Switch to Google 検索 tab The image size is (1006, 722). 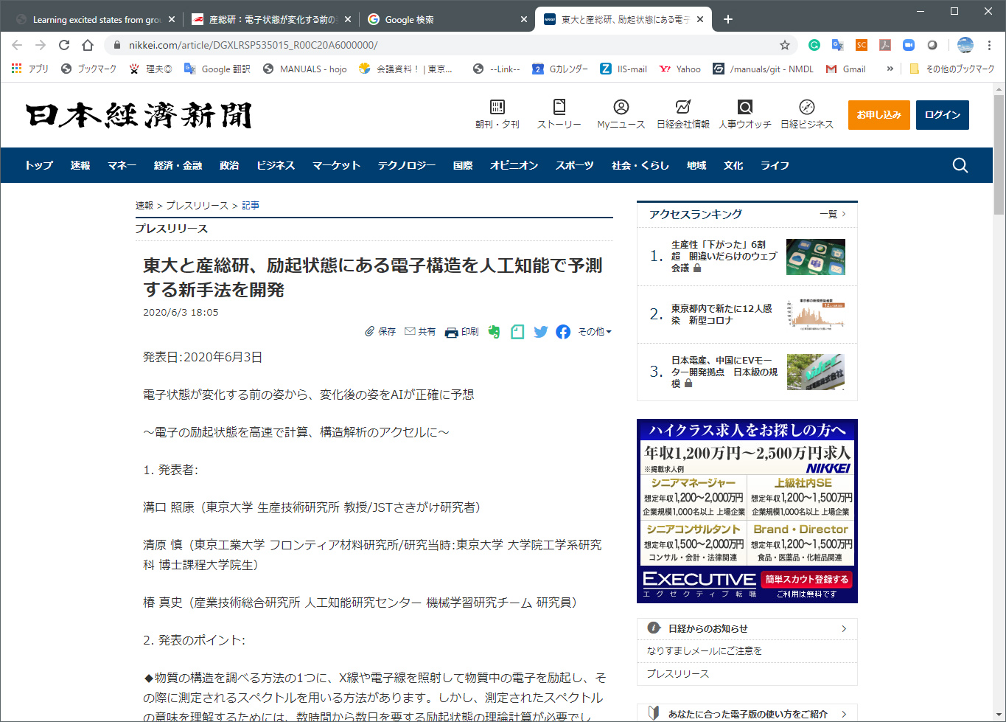[x=446, y=19]
